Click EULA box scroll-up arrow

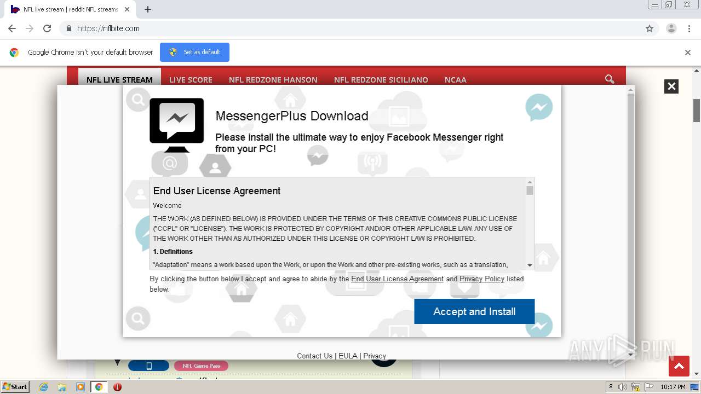[530, 182]
